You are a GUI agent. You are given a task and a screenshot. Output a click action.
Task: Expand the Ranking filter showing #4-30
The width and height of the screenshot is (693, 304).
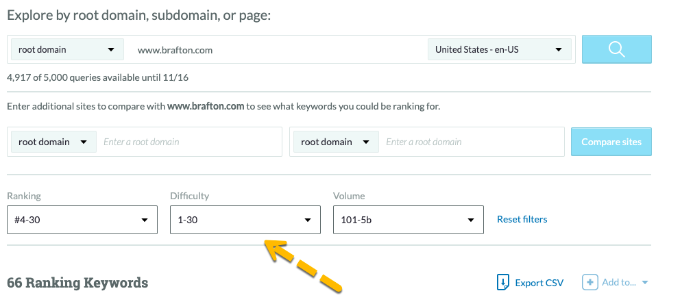82,220
